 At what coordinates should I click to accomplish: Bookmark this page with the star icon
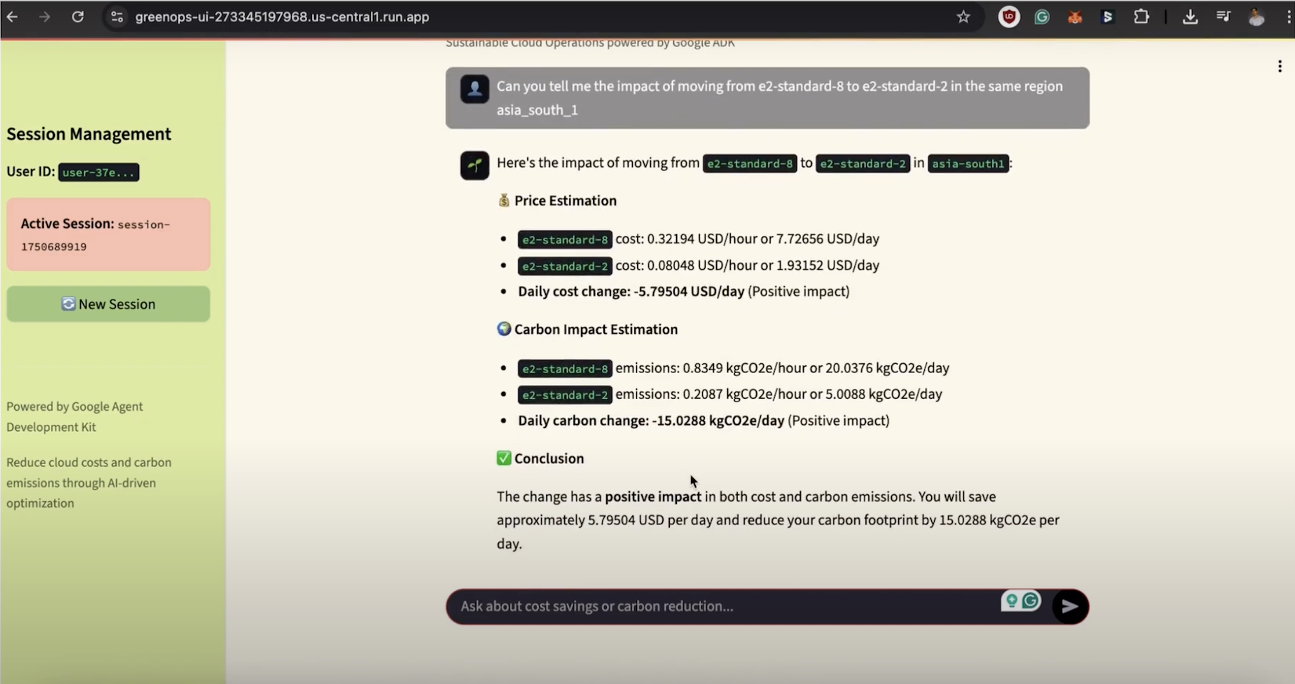point(963,17)
